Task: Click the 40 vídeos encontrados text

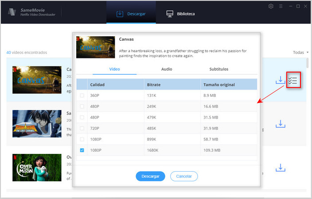Action: coord(27,53)
